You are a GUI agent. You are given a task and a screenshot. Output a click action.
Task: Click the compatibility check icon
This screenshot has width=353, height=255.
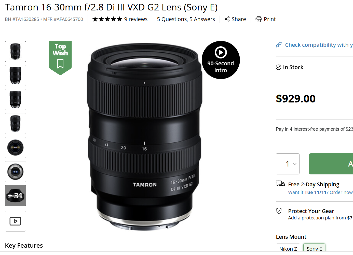(x=279, y=45)
